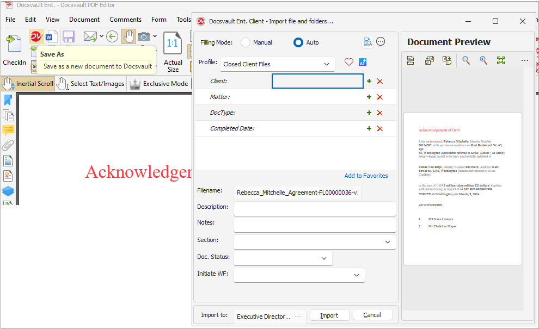Open the Document menu
This screenshot has width=539, height=329.
pos(84,20)
